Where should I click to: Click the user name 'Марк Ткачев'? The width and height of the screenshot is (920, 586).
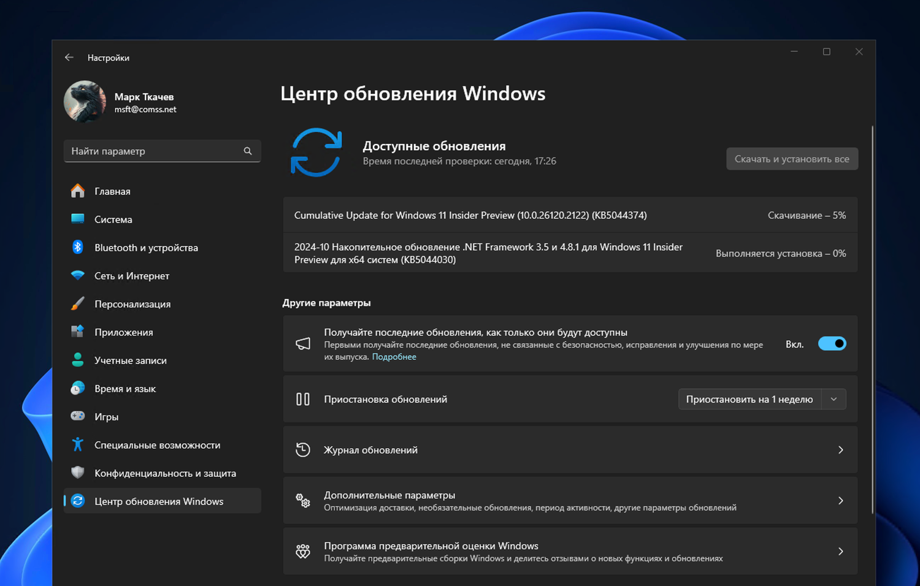(x=144, y=97)
